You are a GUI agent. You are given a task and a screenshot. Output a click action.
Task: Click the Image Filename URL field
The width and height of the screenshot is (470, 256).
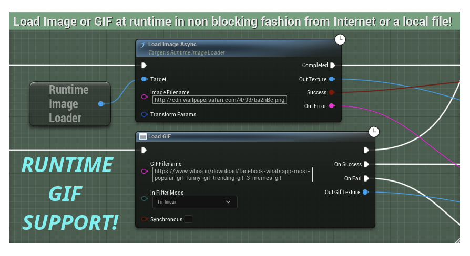[219, 100]
